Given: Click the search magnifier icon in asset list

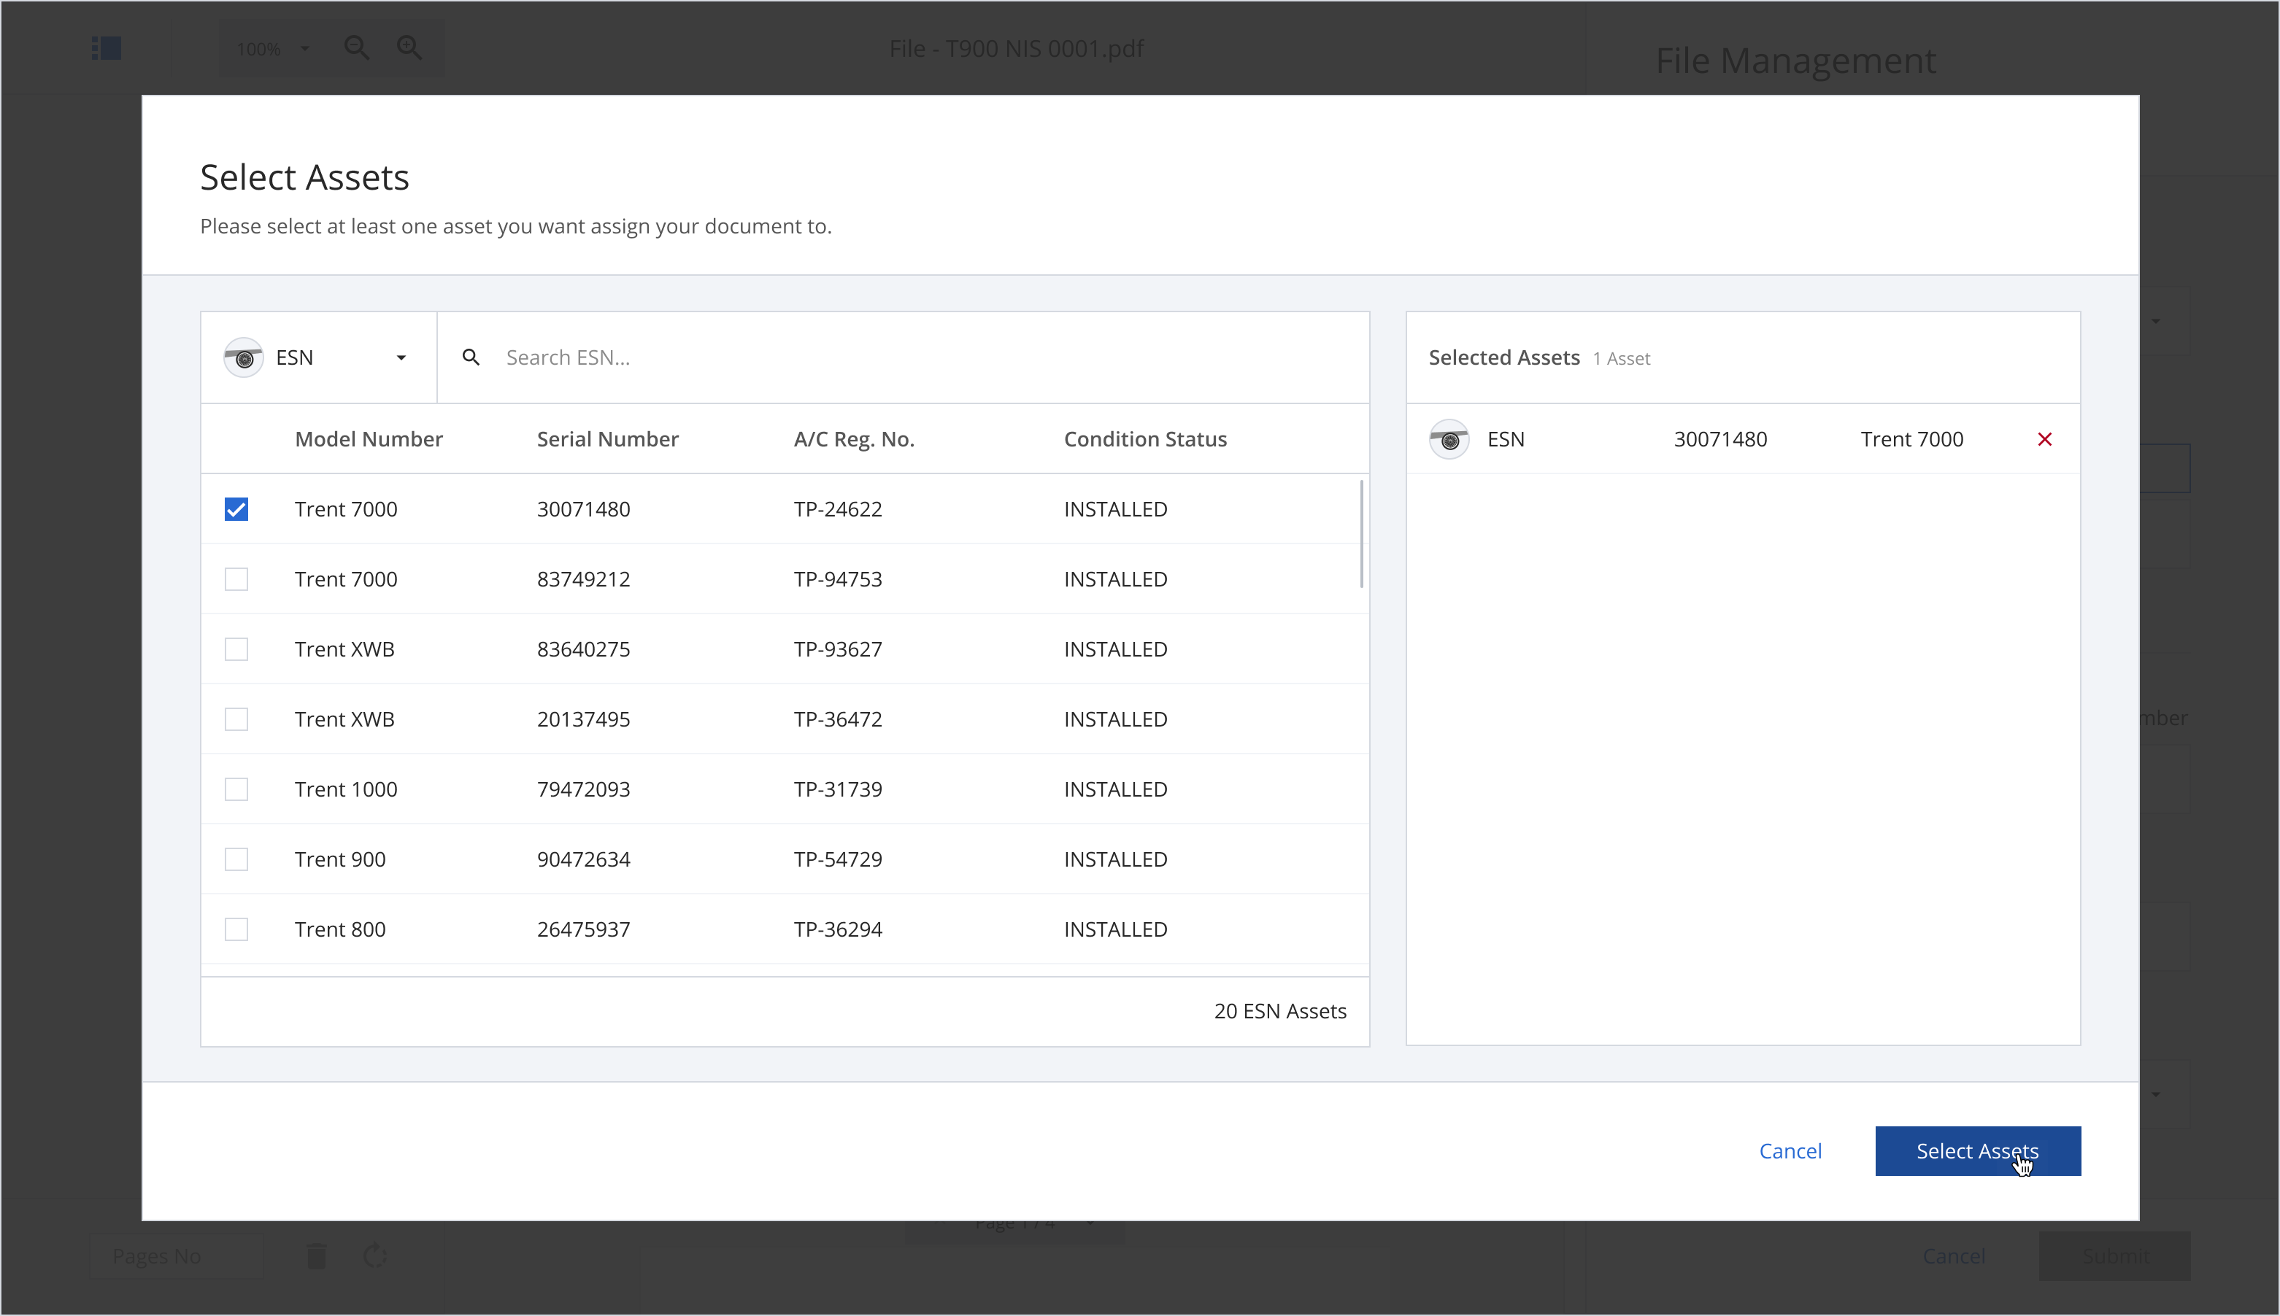Looking at the screenshot, I should pyautogui.click(x=470, y=357).
